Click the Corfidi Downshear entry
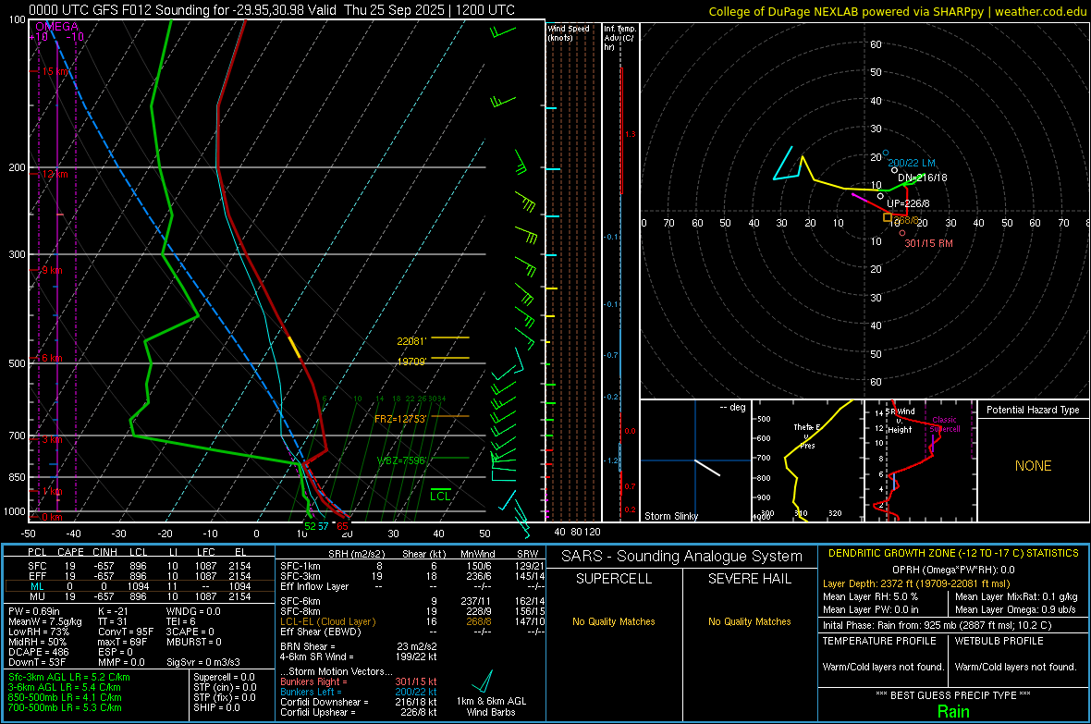The width and height of the screenshot is (1091, 724). pyautogui.click(x=359, y=702)
